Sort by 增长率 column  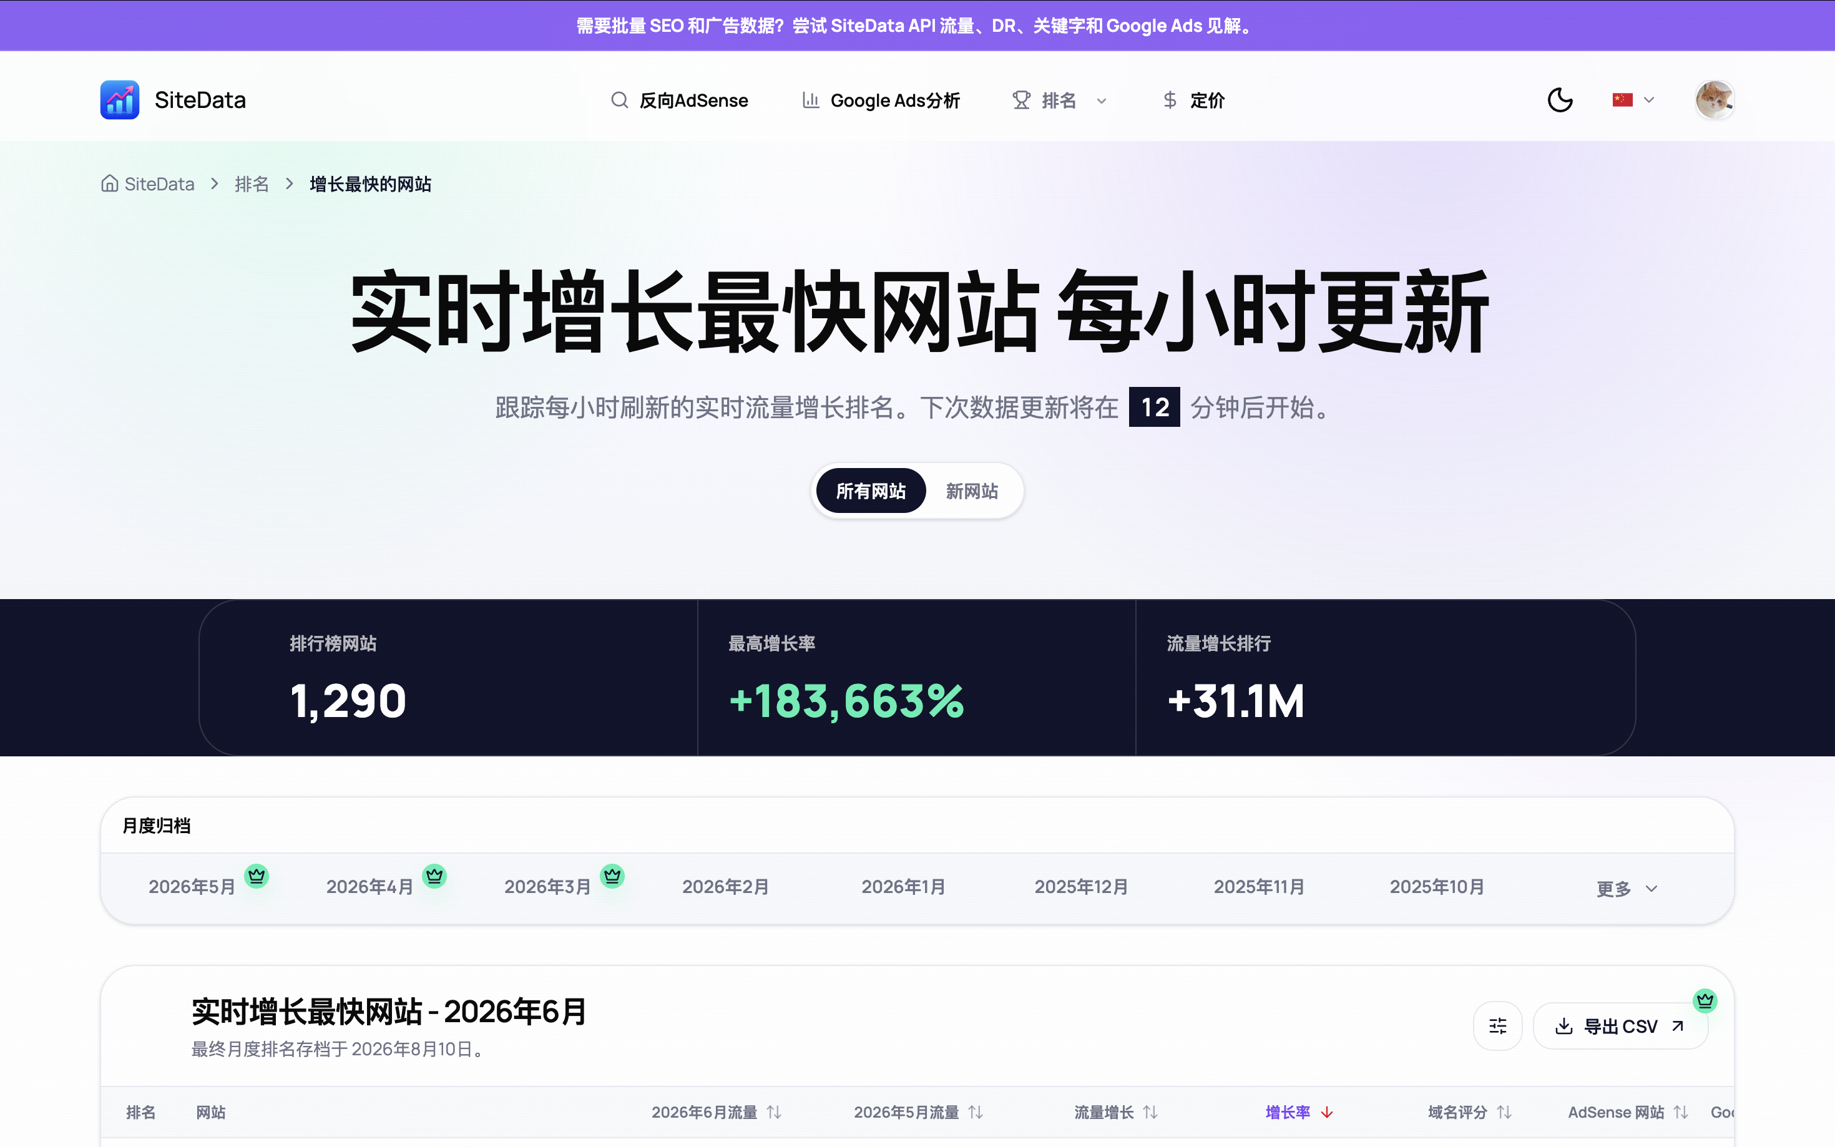pos(1299,1112)
